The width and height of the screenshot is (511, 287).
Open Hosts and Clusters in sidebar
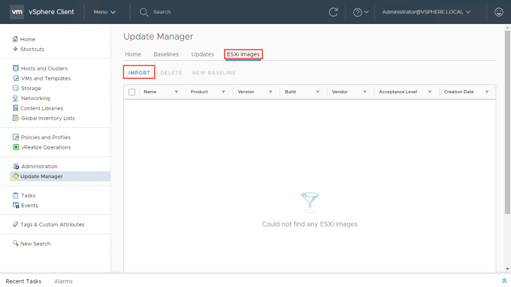tap(44, 68)
